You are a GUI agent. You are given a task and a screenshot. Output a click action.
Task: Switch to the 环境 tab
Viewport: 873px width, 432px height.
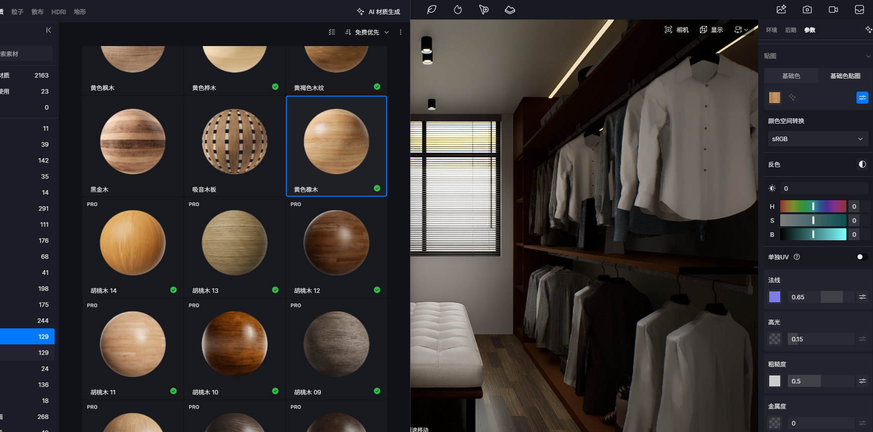[x=771, y=30]
